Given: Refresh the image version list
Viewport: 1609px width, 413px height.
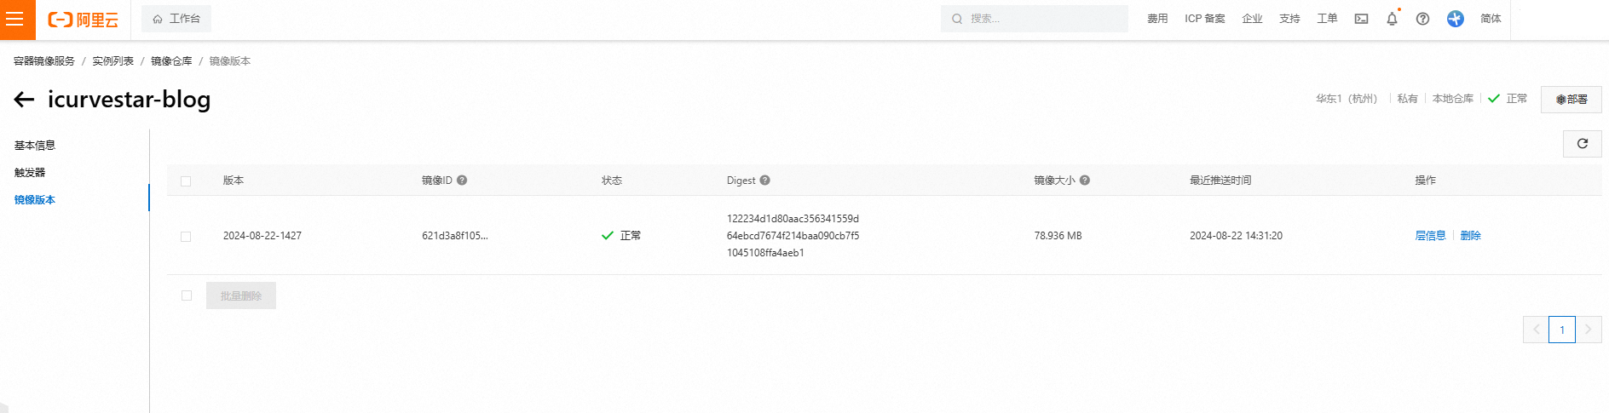Looking at the screenshot, I should [x=1582, y=144].
